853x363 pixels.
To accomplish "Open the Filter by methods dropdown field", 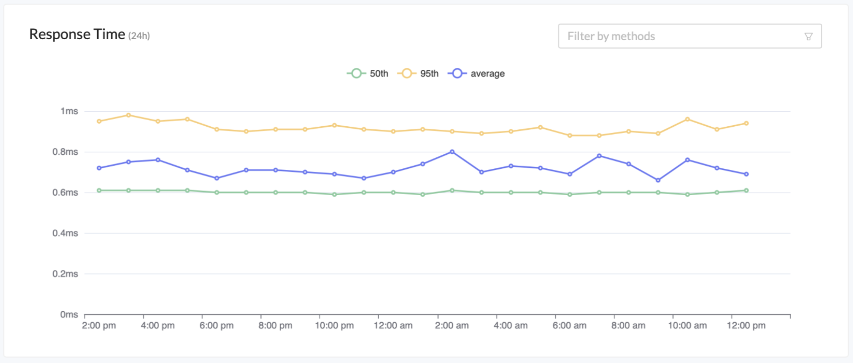I will click(680, 36).
